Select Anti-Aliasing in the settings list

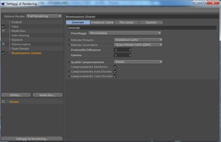20,35
